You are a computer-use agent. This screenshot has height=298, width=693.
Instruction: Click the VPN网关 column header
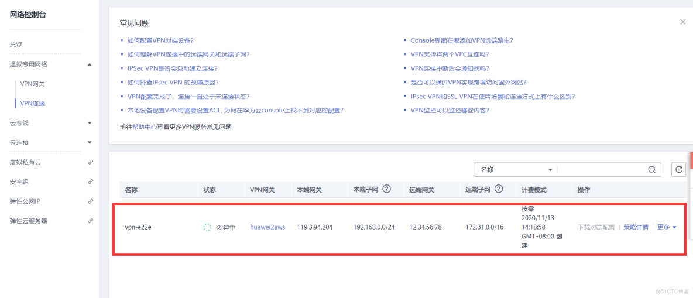point(263,190)
